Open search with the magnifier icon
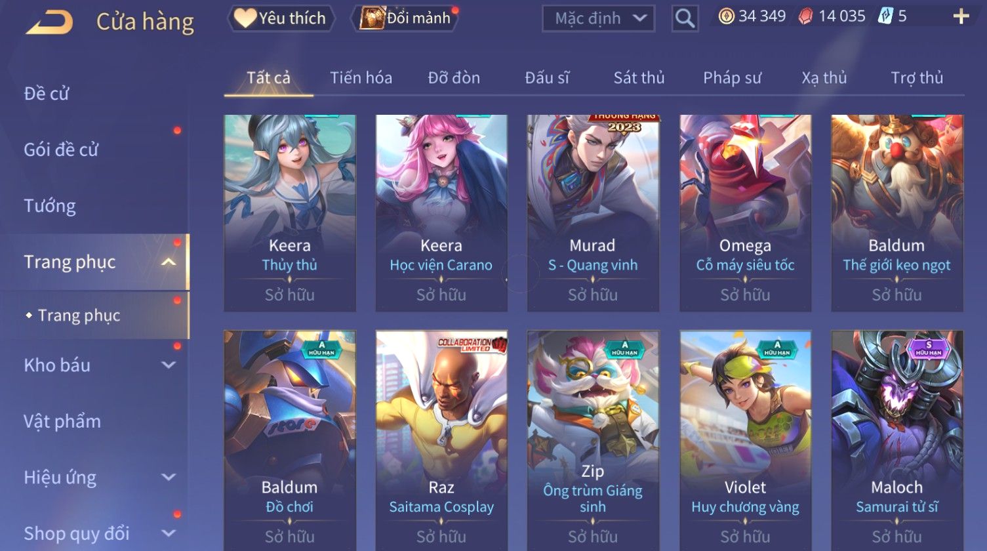This screenshot has width=987, height=551. coord(685,18)
